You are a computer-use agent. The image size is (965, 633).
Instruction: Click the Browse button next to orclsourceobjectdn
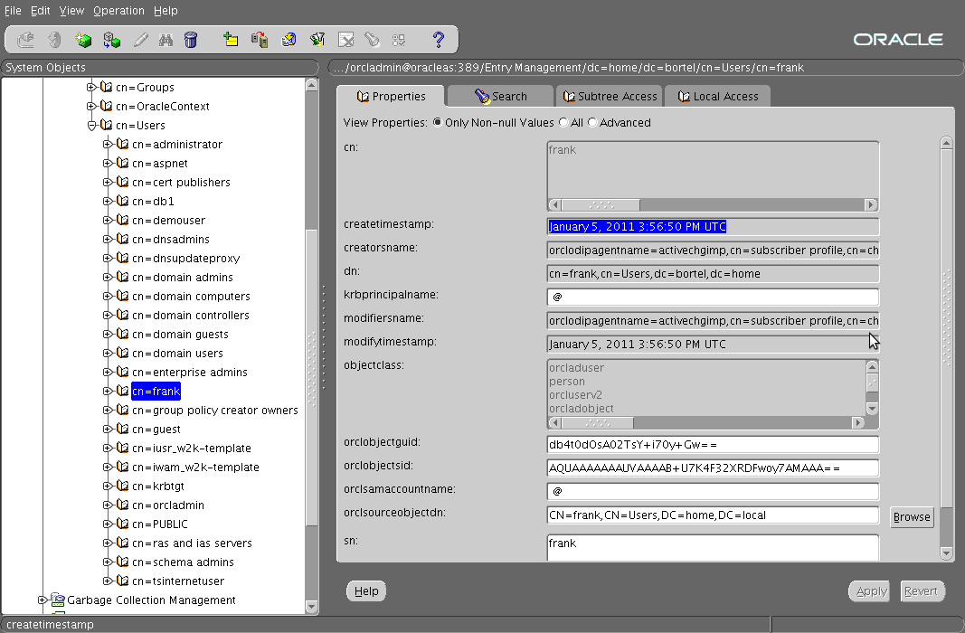pyautogui.click(x=912, y=516)
